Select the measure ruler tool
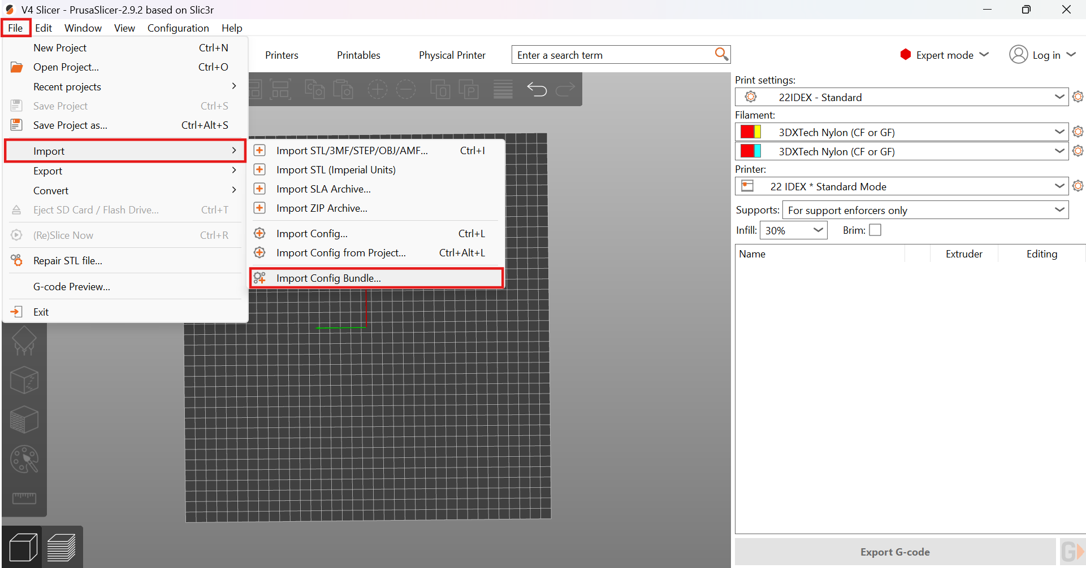The height and width of the screenshot is (568, 1086). pyautogui.click(x=24, y=497)
